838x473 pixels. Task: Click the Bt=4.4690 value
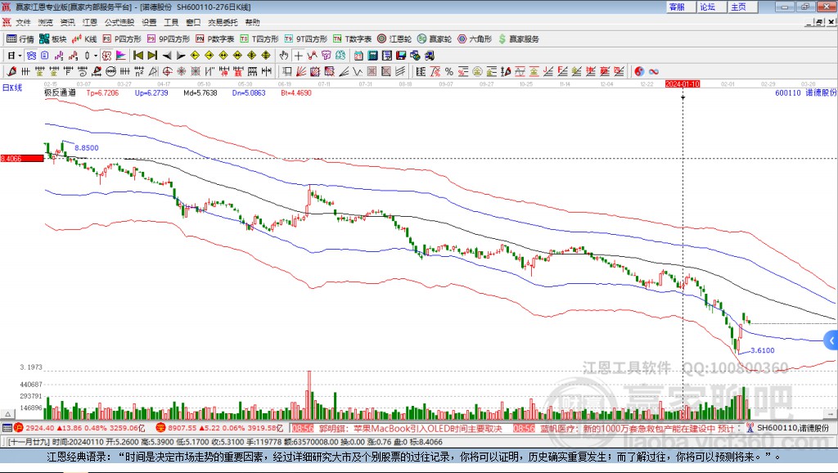point(296,92)
